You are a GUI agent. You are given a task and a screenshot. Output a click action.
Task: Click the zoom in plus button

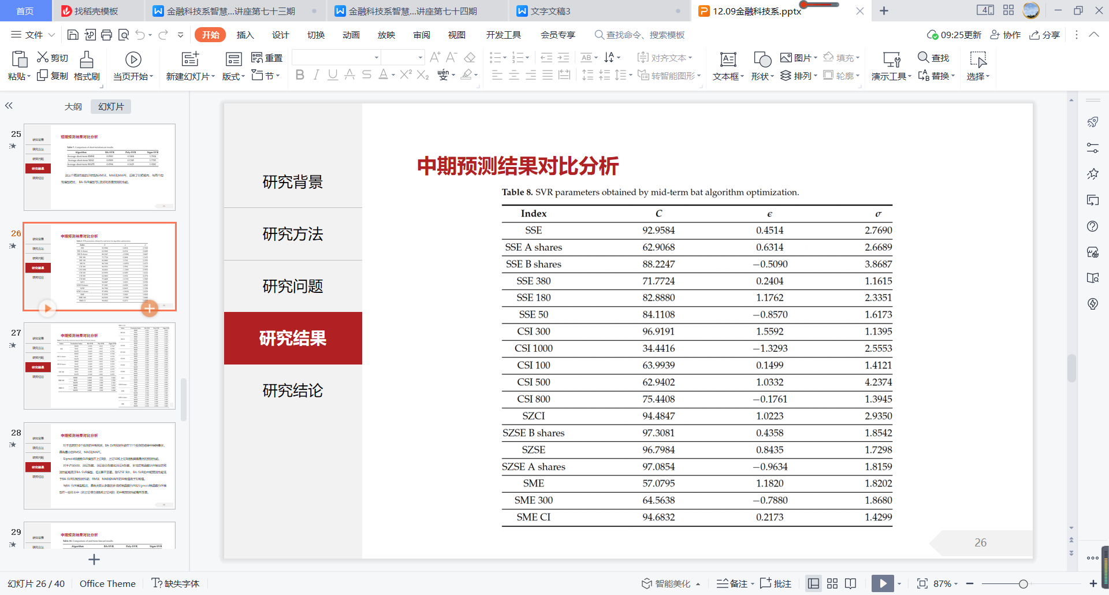(1093, 583)
